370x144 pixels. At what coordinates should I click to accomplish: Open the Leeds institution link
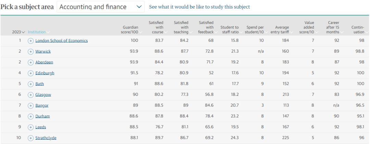pos(40,127)
